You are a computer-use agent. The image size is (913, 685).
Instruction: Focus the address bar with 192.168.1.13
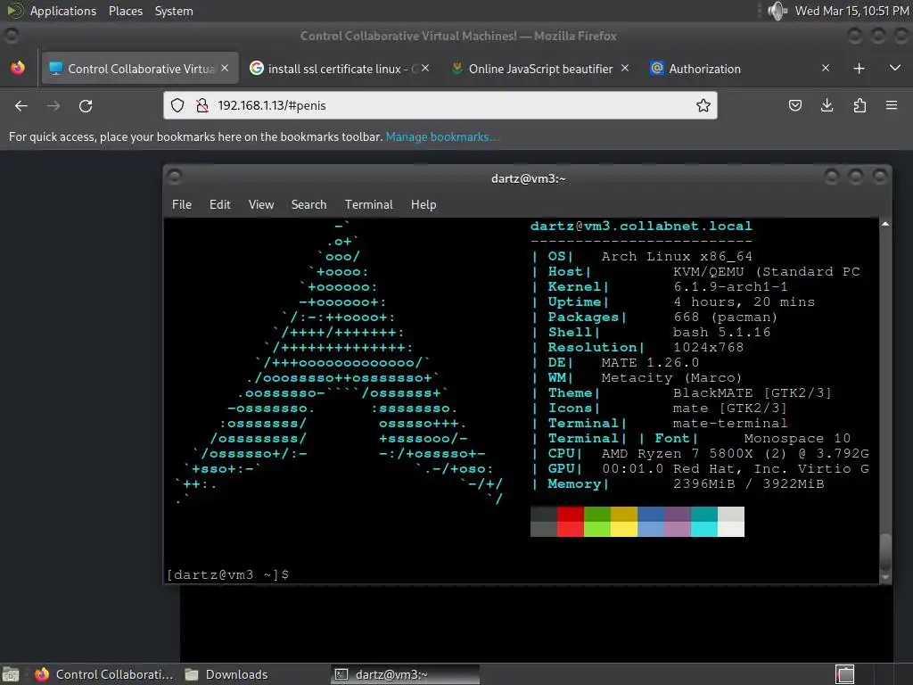440,105
